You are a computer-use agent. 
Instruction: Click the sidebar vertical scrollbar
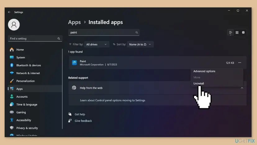click(62, 89)
